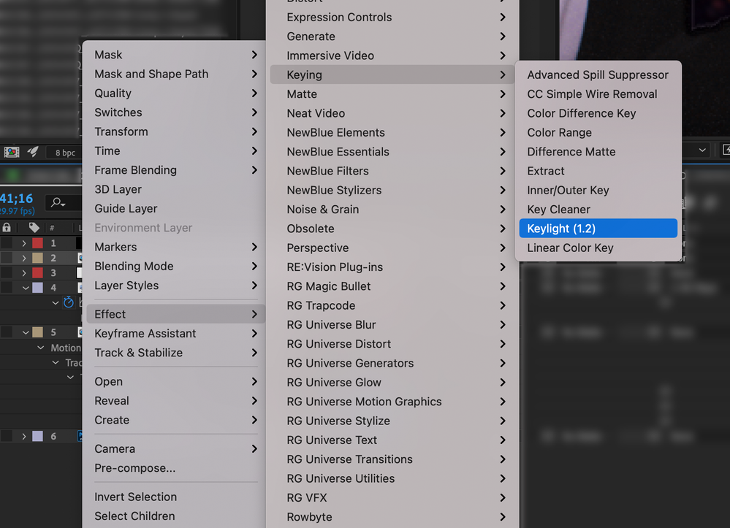Open the timeline search magnifier
This screenshot has height=528, width=730.
coord(57,203)
